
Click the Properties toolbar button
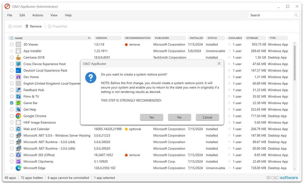[x=57, y=26]
